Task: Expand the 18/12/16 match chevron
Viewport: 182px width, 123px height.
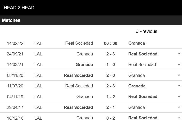Action: click(x=179, y=118)
